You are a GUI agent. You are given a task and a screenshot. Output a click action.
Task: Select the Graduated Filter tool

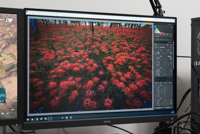point(163,40)
